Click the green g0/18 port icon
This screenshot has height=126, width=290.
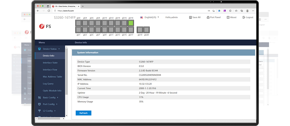tap(131, 23)
